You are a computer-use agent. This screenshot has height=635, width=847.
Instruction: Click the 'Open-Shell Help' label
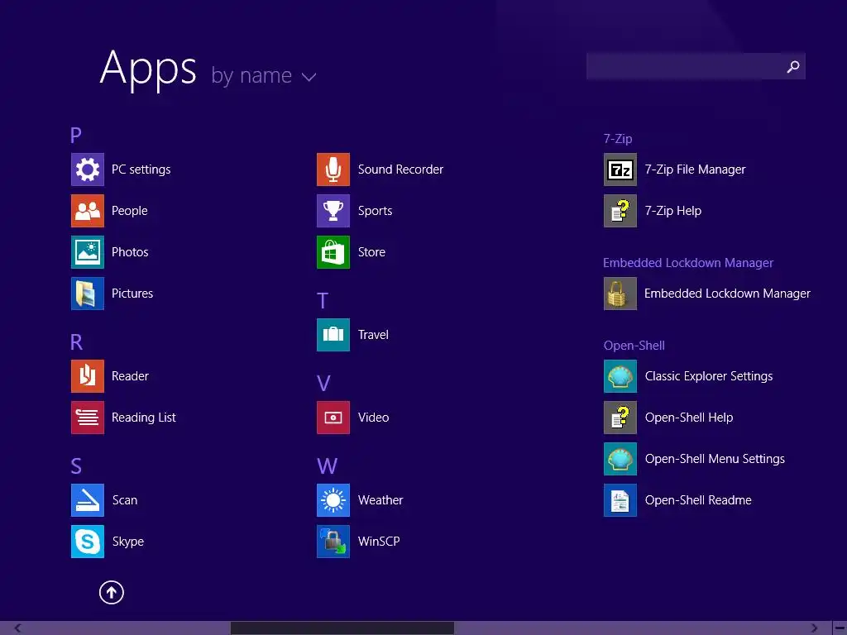pyautogui.click(x=689, y=418)
